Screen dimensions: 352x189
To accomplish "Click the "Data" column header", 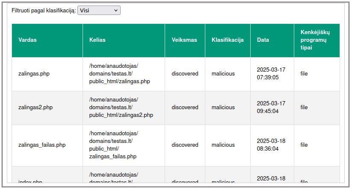I will 263,40.
